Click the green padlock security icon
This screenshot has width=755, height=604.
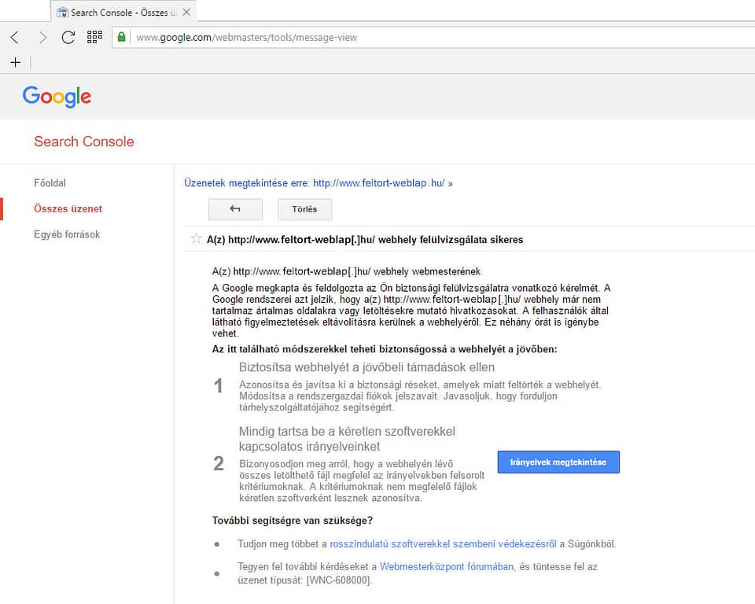pyautogui.click(x=122, y=37)
